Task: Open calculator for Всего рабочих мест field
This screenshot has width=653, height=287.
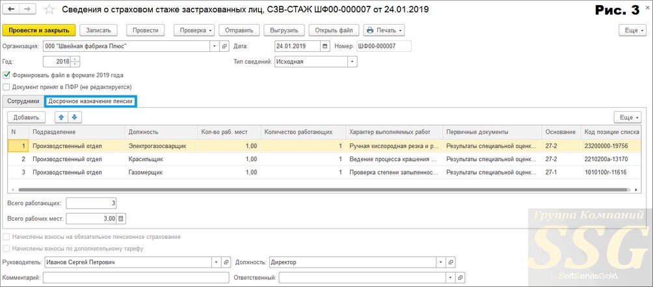Action: coord(121,218)
